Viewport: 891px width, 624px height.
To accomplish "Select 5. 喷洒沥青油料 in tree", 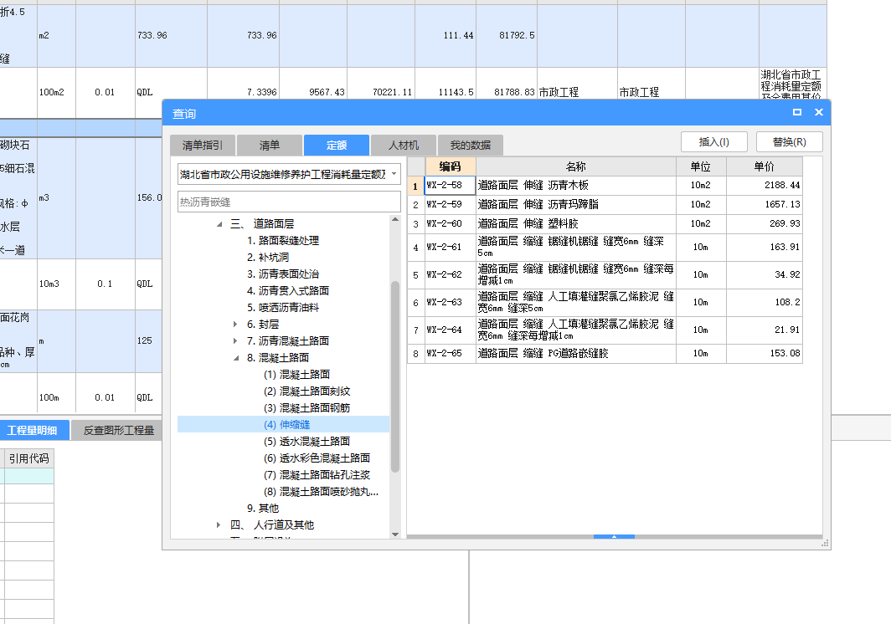I will point(283,308).
